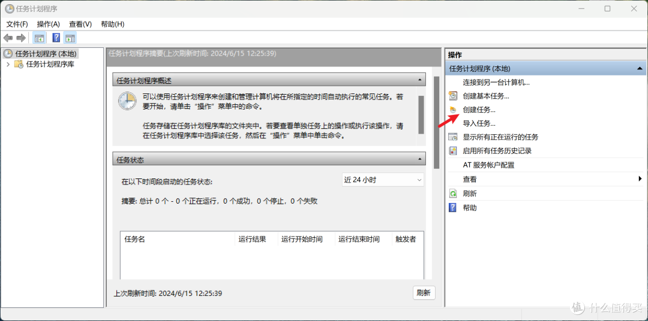Maximize the Task Scheduler window
648x321 pixels.
pos(607,8)
